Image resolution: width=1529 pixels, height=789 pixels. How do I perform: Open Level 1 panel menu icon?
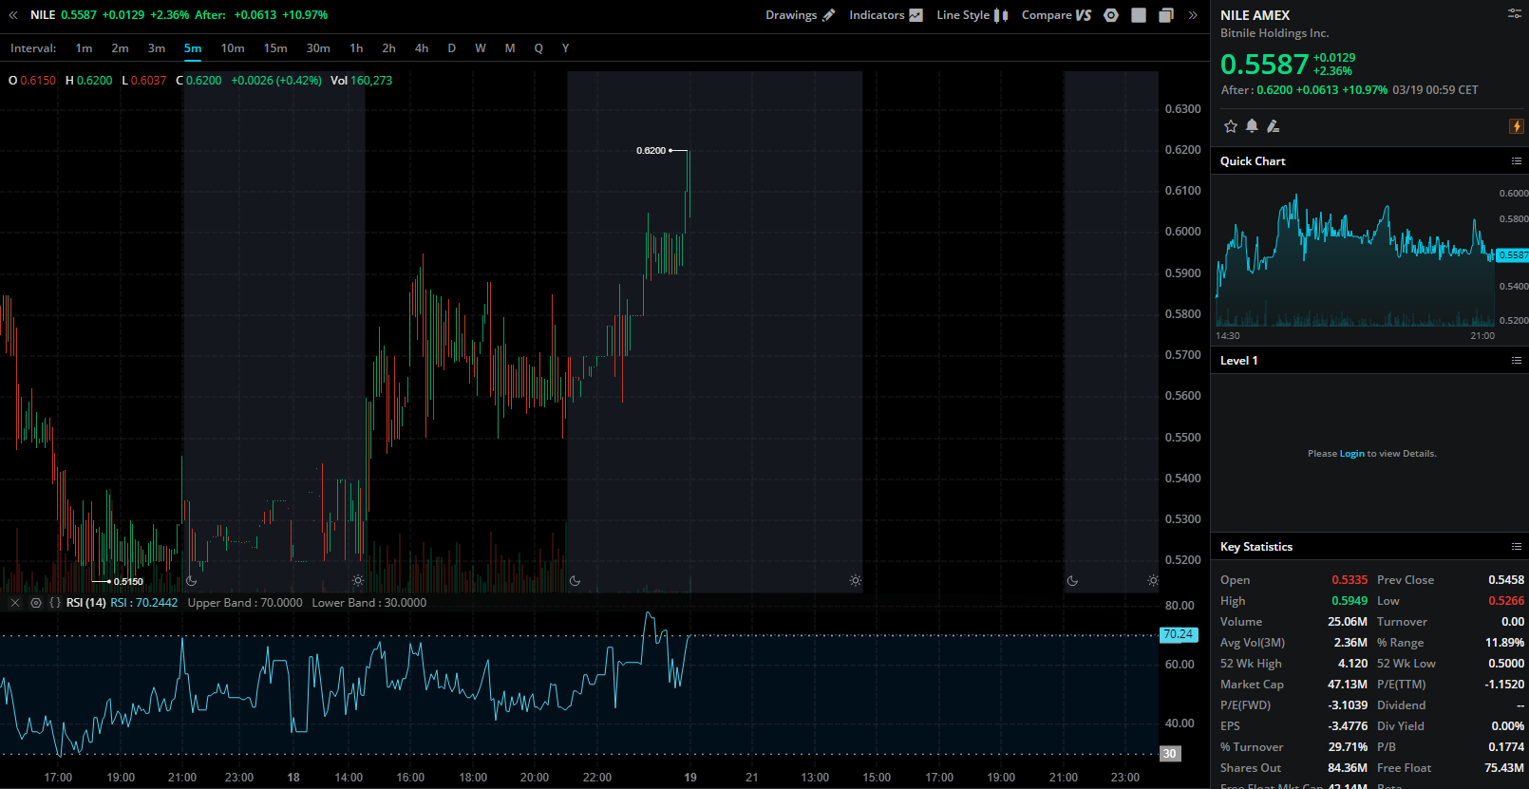pyautogui.click(x=1517, y=361)
